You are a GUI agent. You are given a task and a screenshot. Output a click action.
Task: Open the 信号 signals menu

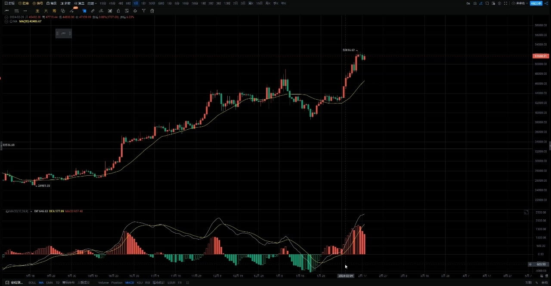tap(37, 3)
